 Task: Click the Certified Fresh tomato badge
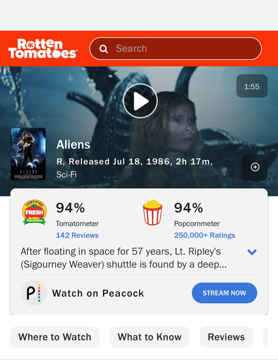coord(35,212)
